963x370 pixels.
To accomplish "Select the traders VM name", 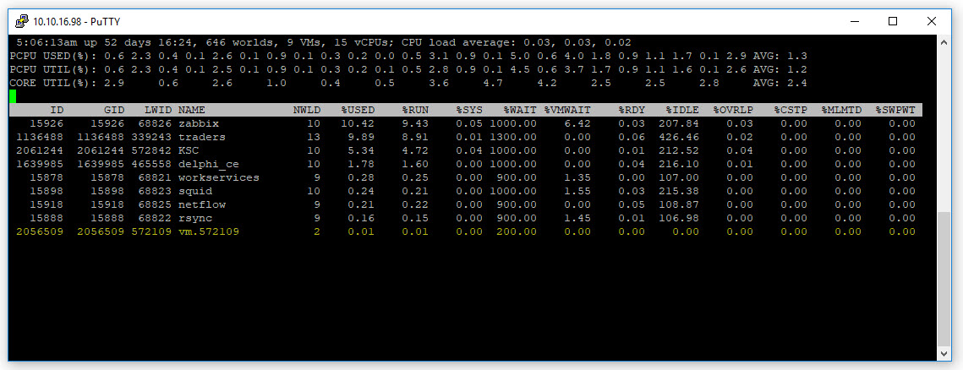I will (x=202, y=137).
